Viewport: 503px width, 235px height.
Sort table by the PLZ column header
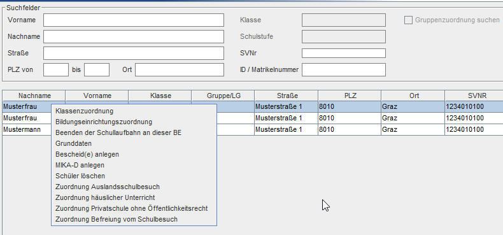tap(350, 96)
